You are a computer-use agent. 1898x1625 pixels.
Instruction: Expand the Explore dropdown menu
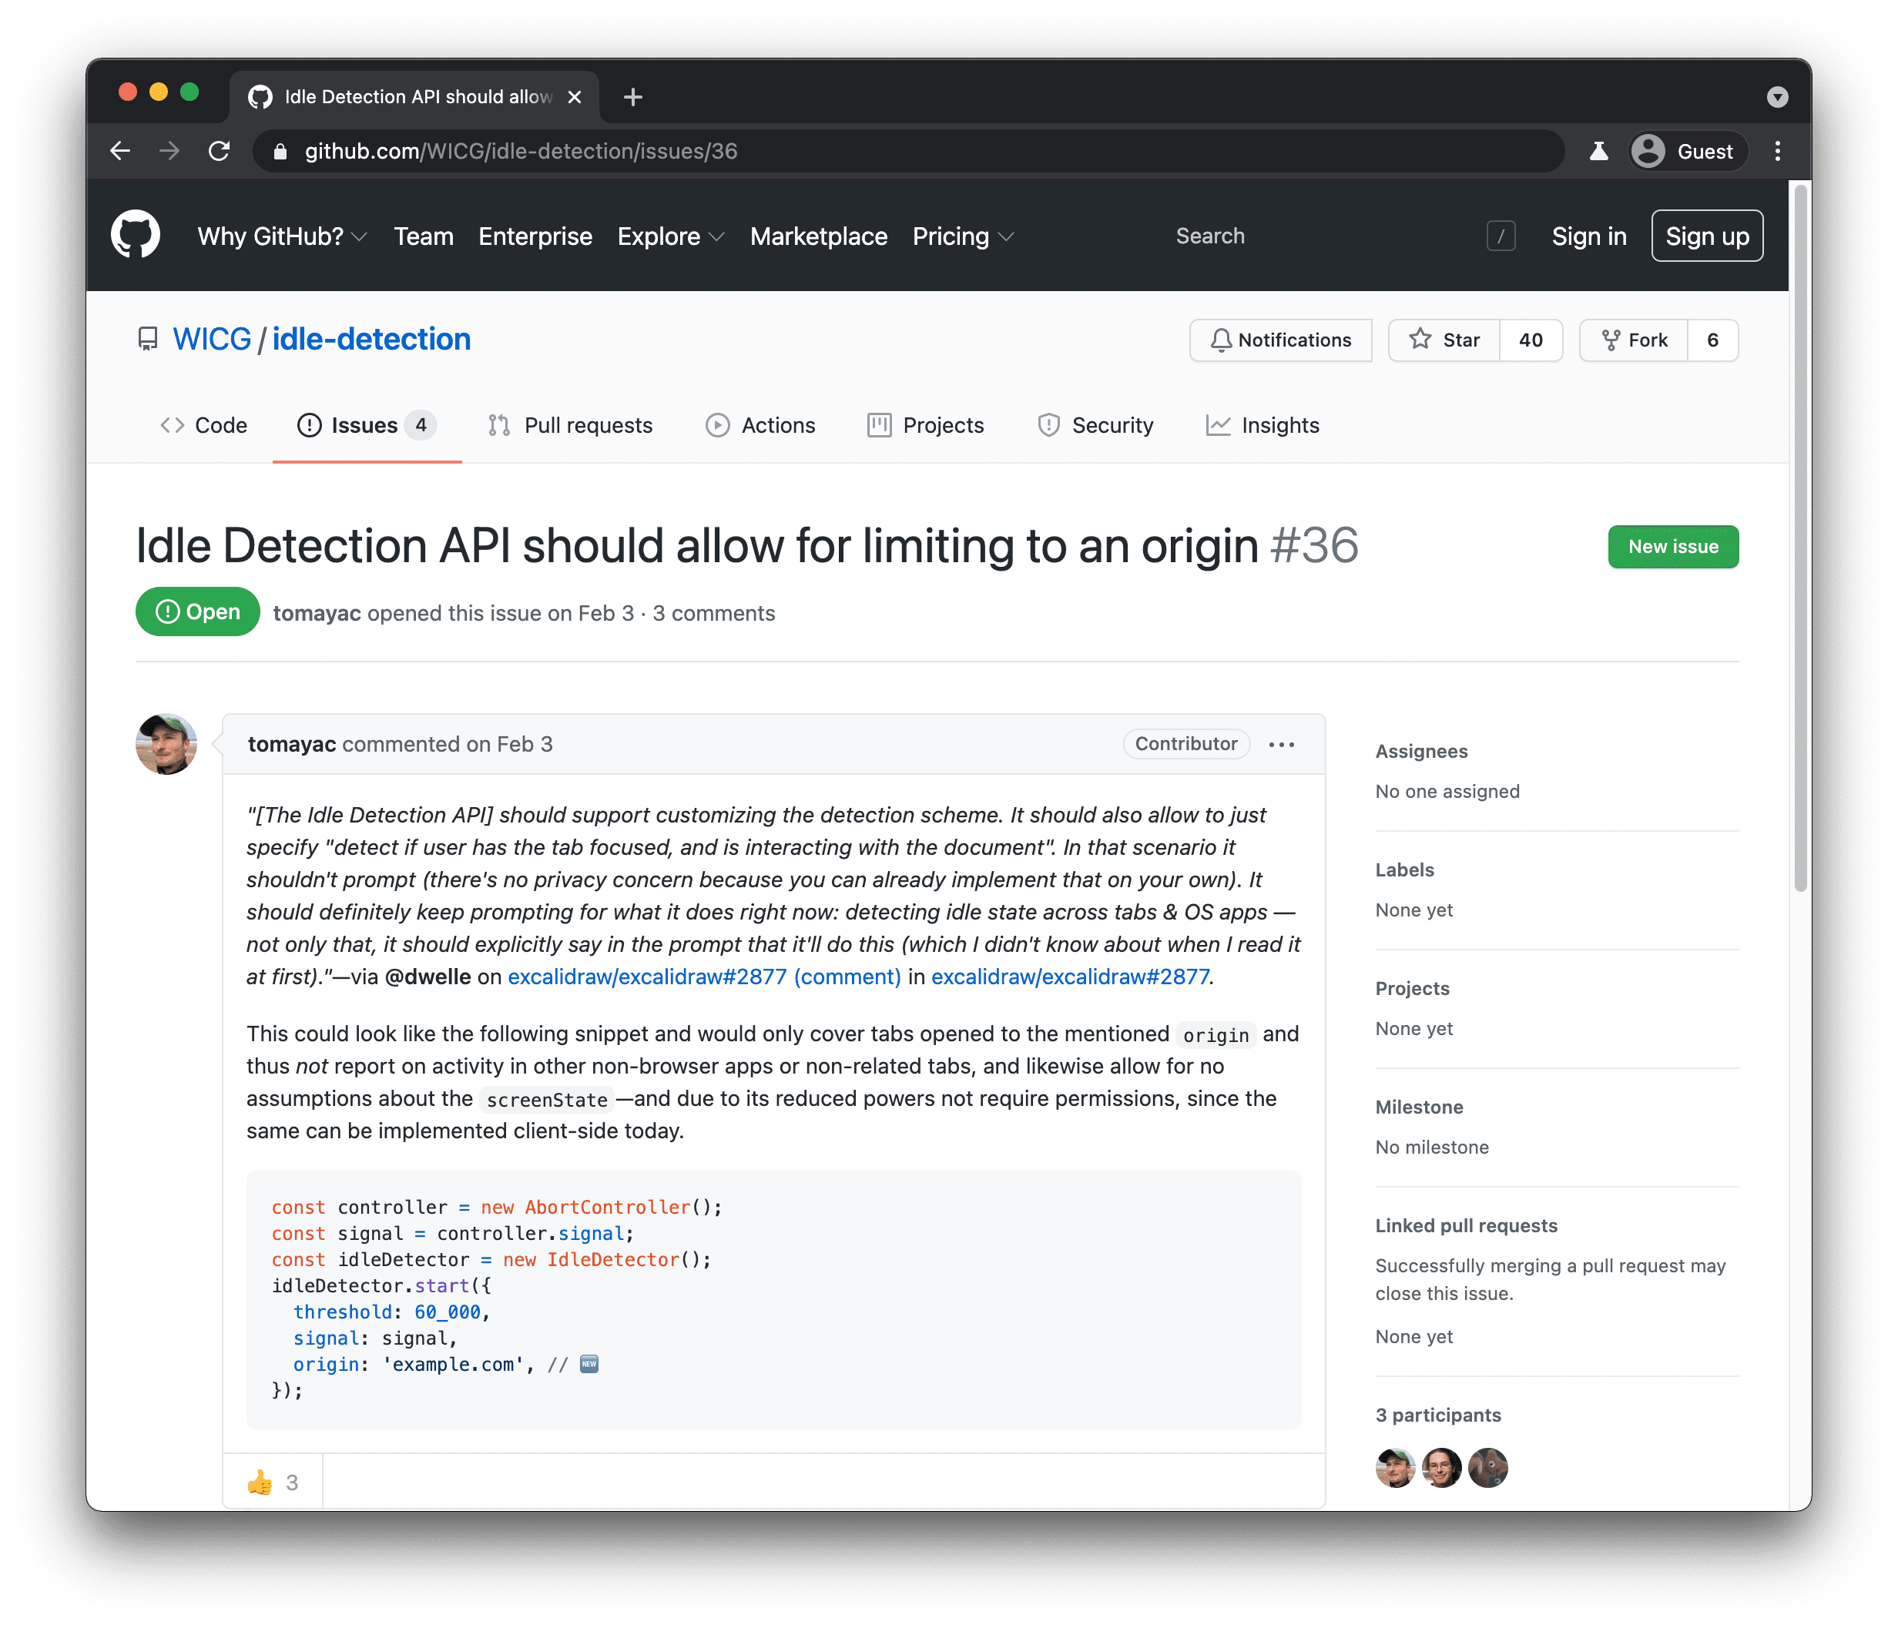point(669,236)
